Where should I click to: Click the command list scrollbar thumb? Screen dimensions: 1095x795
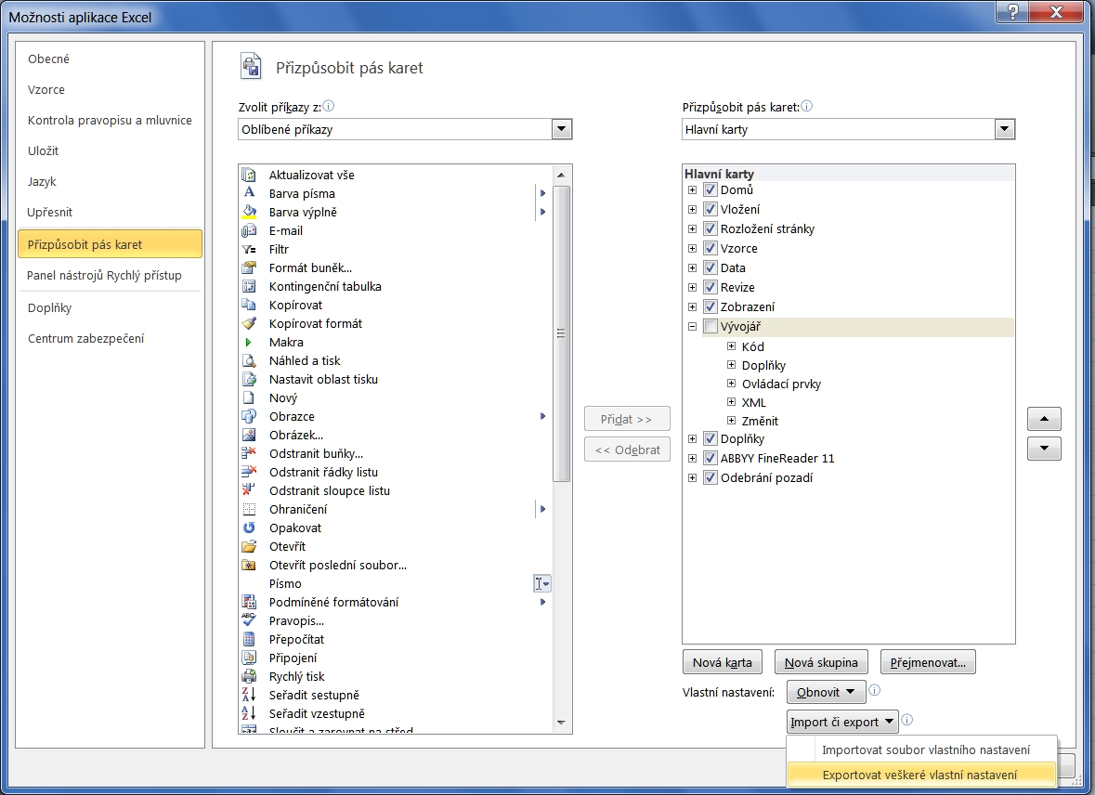tap(562, 334)
